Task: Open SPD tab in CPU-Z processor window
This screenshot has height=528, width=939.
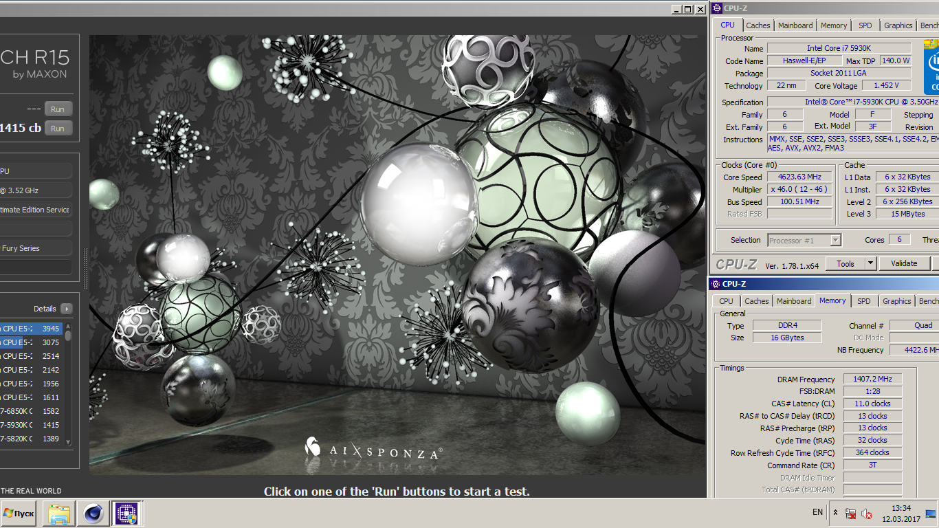Action: pos(865,25)
